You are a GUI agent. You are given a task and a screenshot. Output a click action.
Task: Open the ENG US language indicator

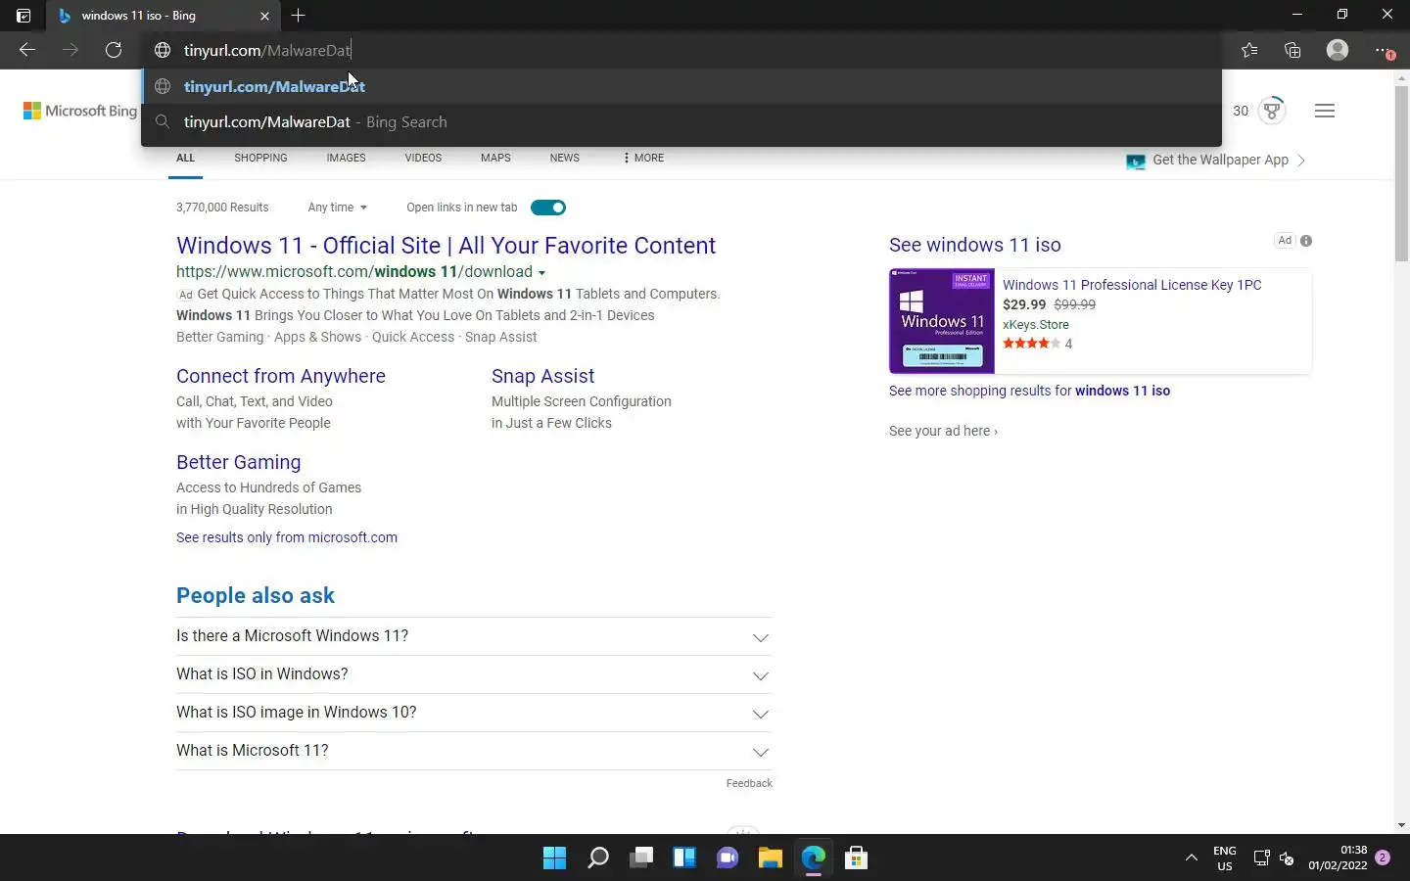(x=1224, y=858)
